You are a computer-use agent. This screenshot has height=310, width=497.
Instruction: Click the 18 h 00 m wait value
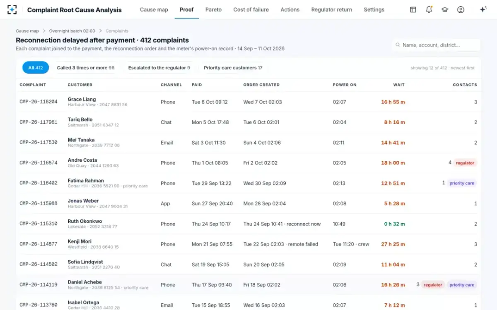point(393,163)
